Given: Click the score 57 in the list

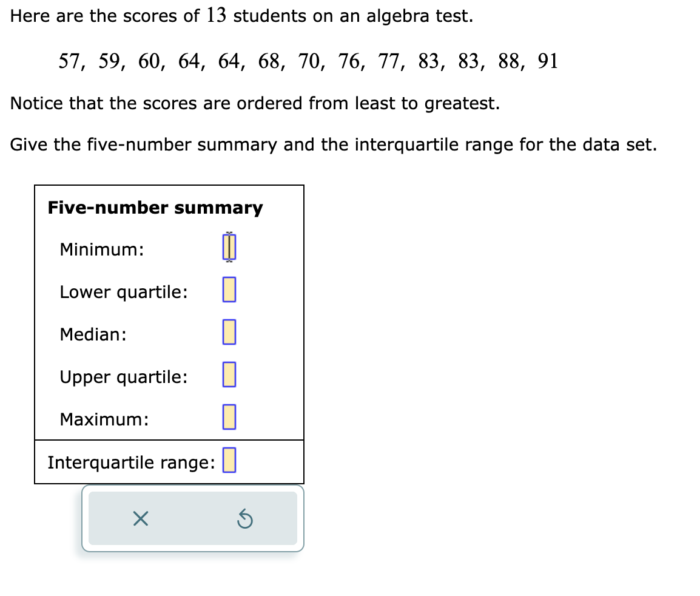Looking at the screenshot, I should coord(69,61).
